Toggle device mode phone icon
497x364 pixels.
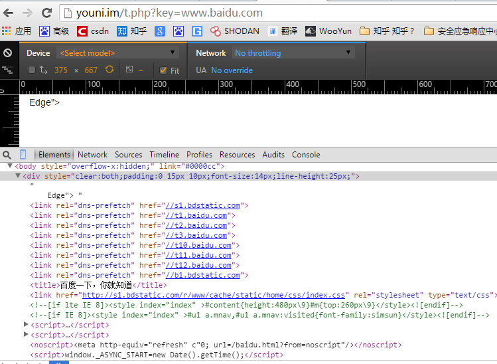[23, 155]
